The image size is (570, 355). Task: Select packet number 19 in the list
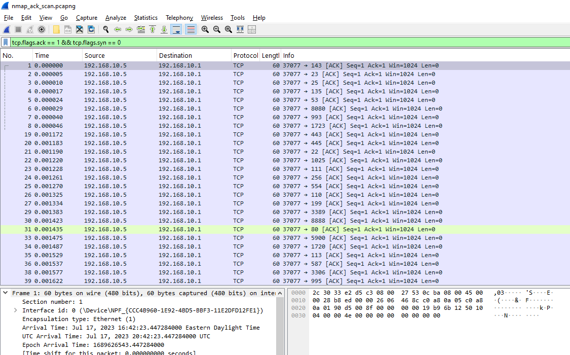[152, 134]
